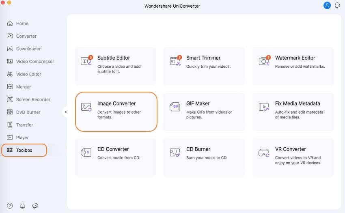The width and height of the screenshot is (345, 213).
Task: Click the VR Converter headset icon
Action: pyautogui.click(x=264, y=153)
